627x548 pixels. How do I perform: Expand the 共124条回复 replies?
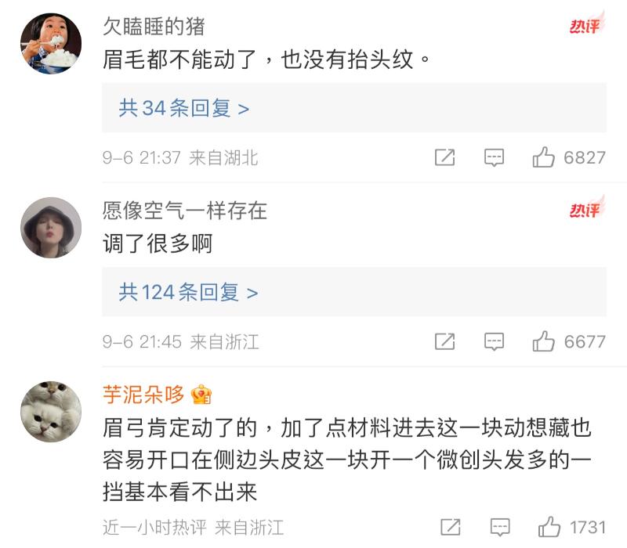[x=188, y=292]
